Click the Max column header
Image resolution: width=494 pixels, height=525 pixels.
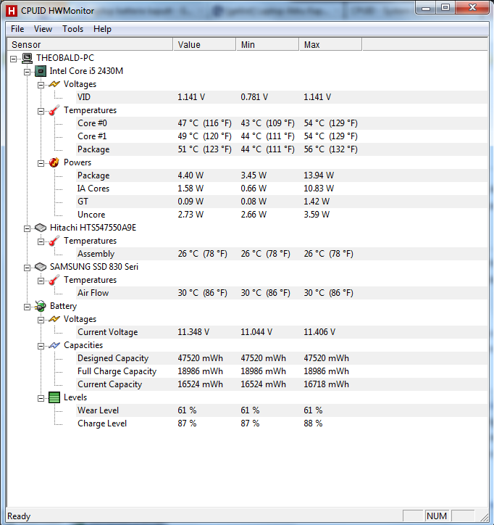(x=330, y=44)
